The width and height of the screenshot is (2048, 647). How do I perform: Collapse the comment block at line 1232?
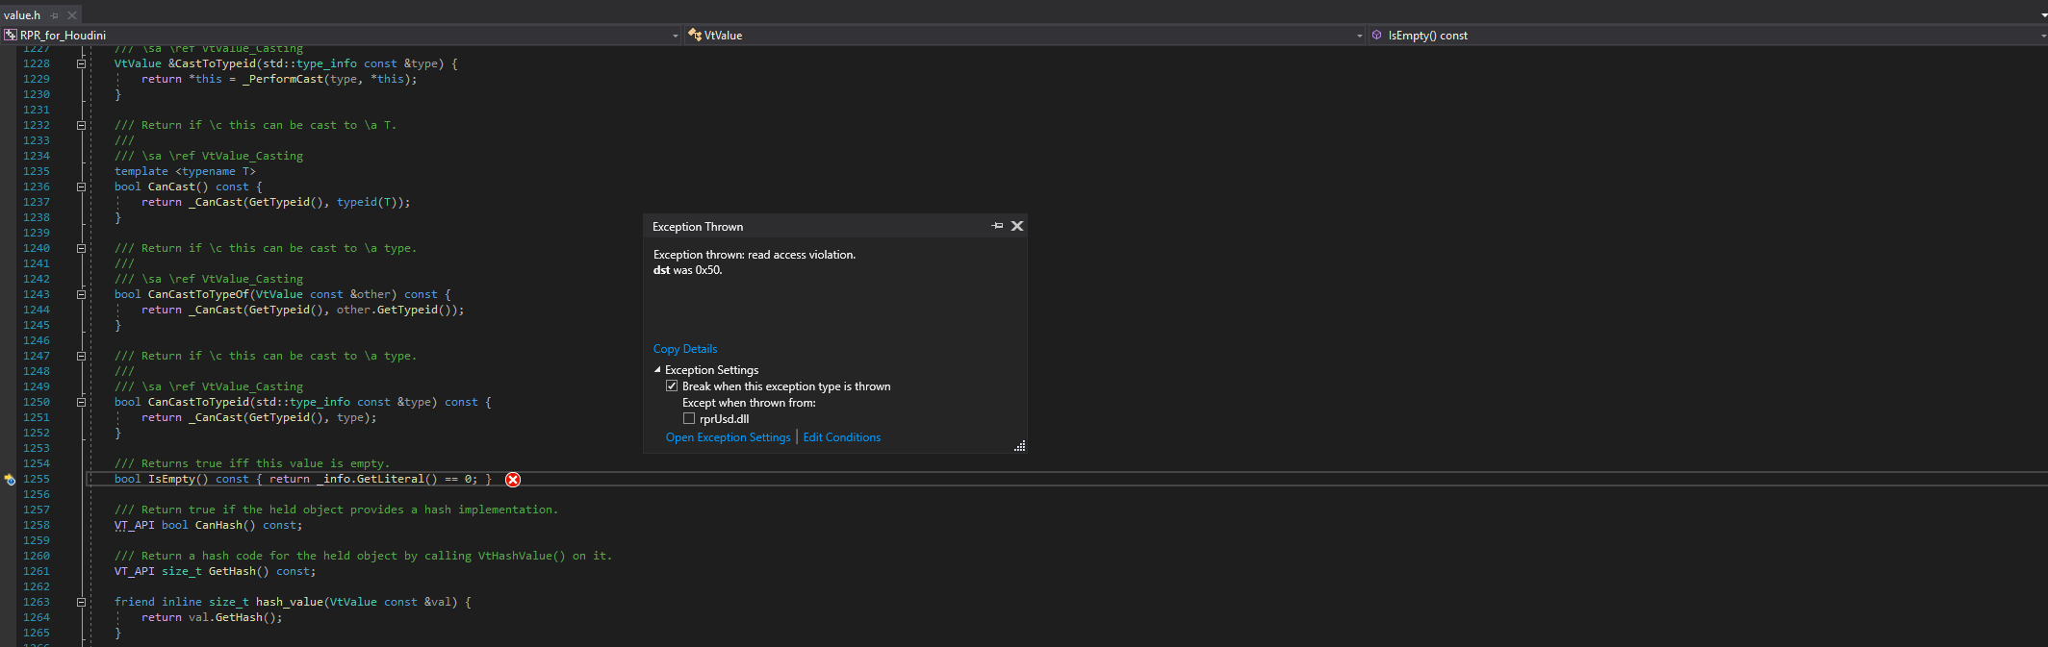point(81,125)
